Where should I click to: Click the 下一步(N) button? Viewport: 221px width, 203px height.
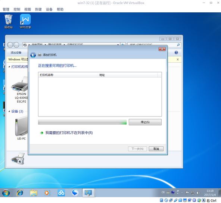click(137, 149)
